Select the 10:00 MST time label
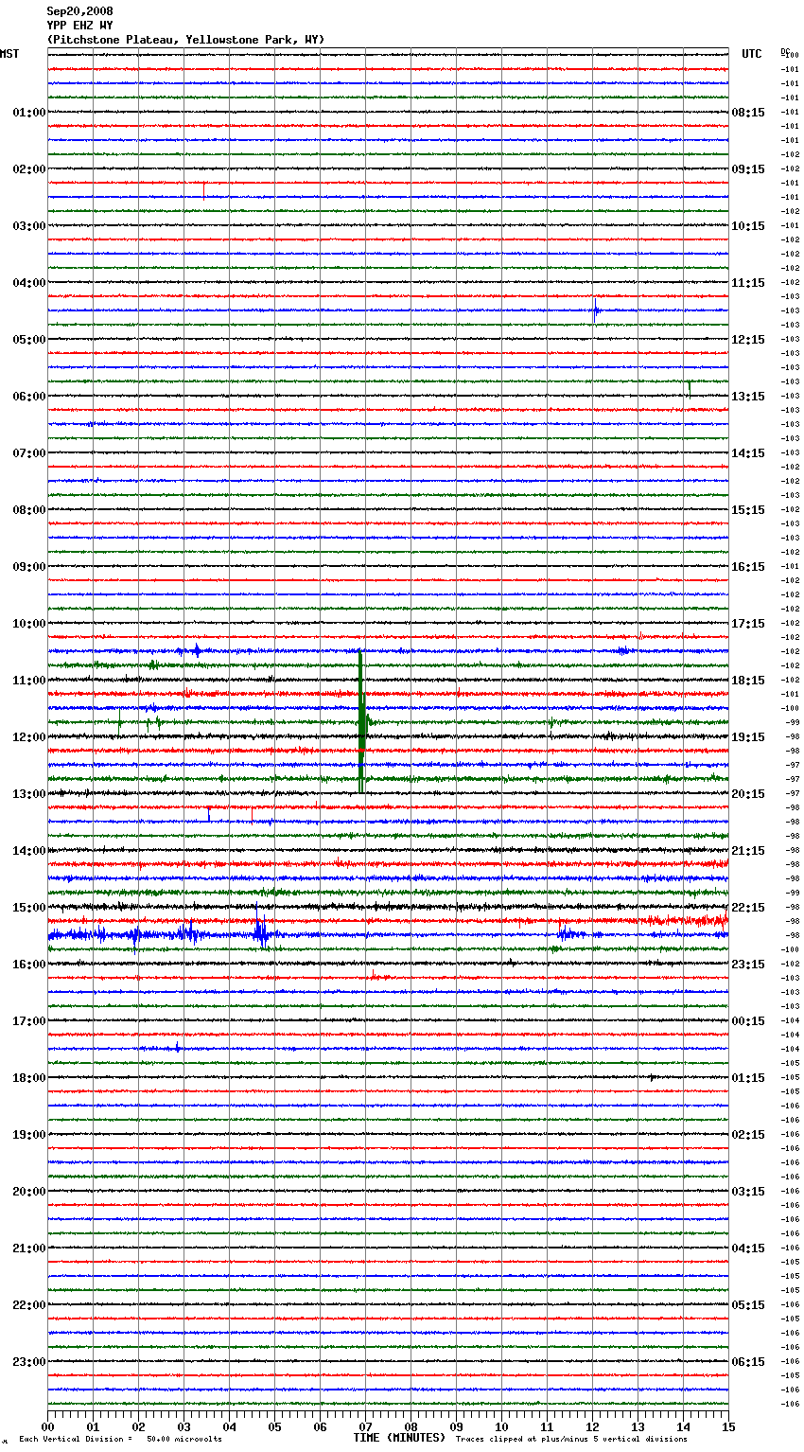Viewport: 804px width, 1452px height. (x=29, y=624)
